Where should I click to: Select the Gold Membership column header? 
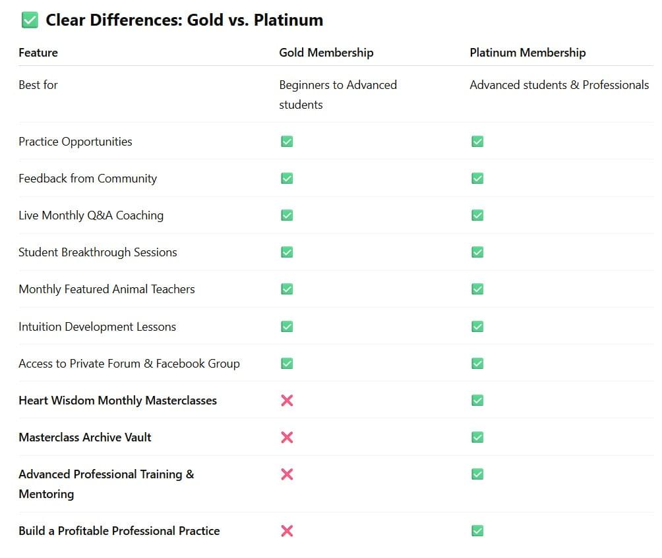point(326,53)
